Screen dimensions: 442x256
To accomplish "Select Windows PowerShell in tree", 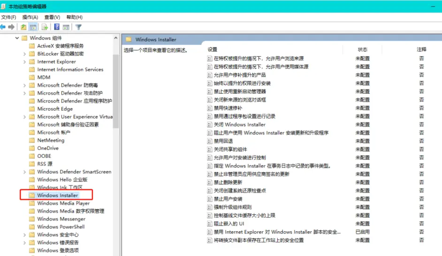I will 61,227.
